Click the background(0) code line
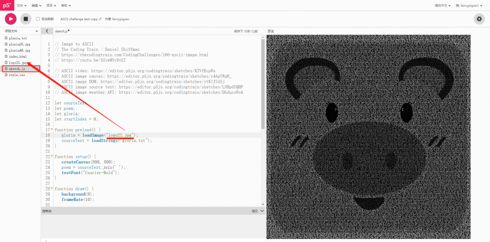 point(78,194)
